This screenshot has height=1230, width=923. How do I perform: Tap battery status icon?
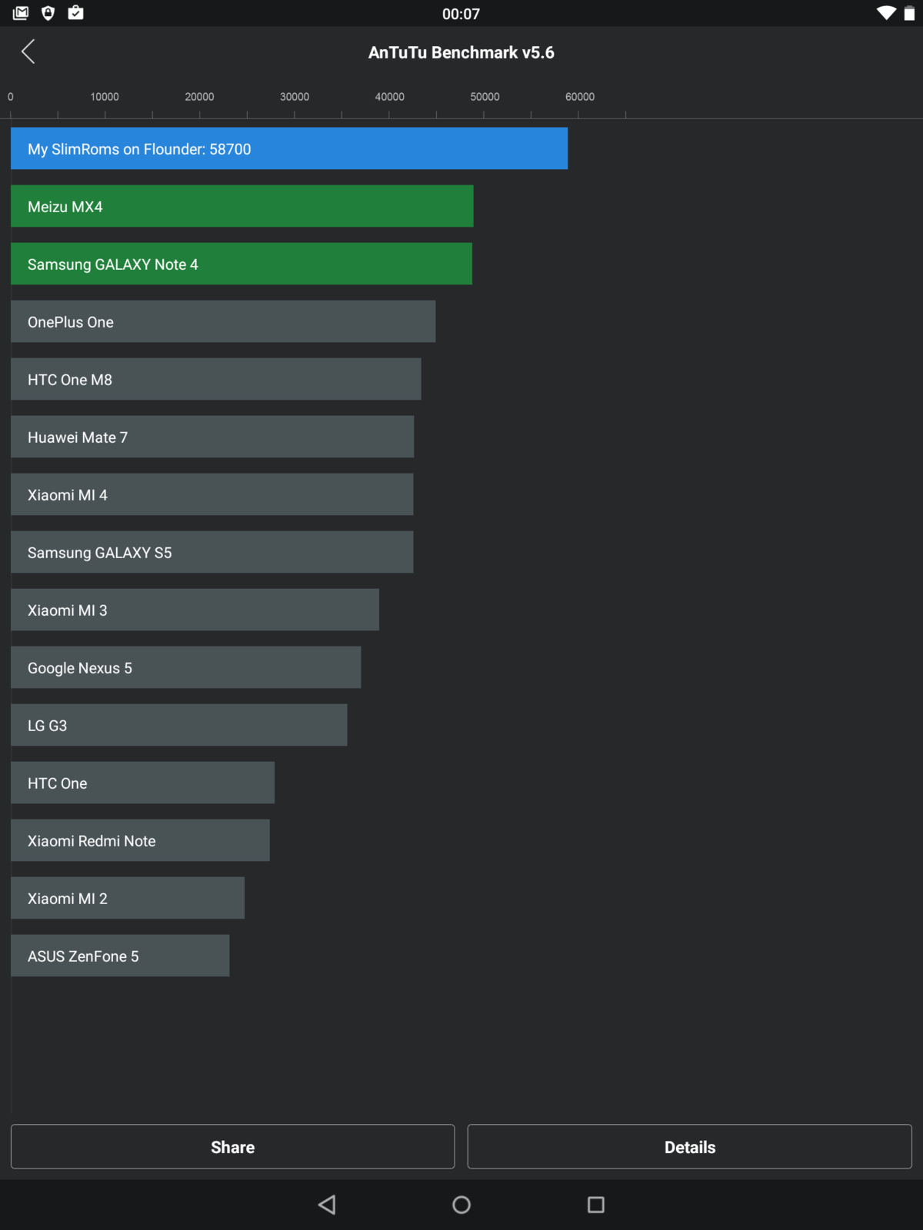click(x=909, y=13)
